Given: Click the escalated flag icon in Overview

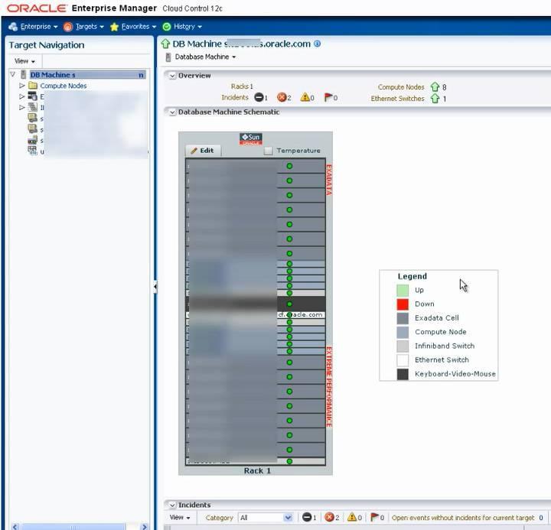Looking at the screenshot, I should [328, 97].
